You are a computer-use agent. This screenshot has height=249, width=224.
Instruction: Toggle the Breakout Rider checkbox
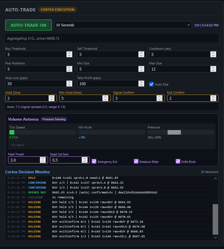[x=136, y=161]
